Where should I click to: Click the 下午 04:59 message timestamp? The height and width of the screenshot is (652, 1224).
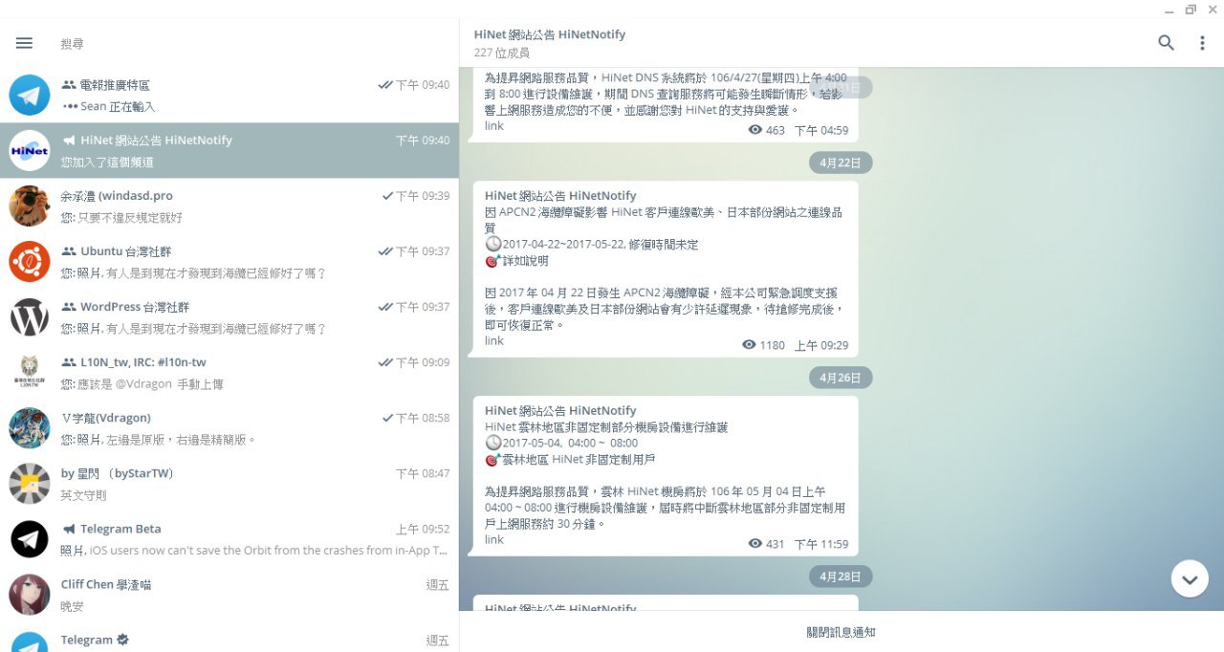coord(821,130)
